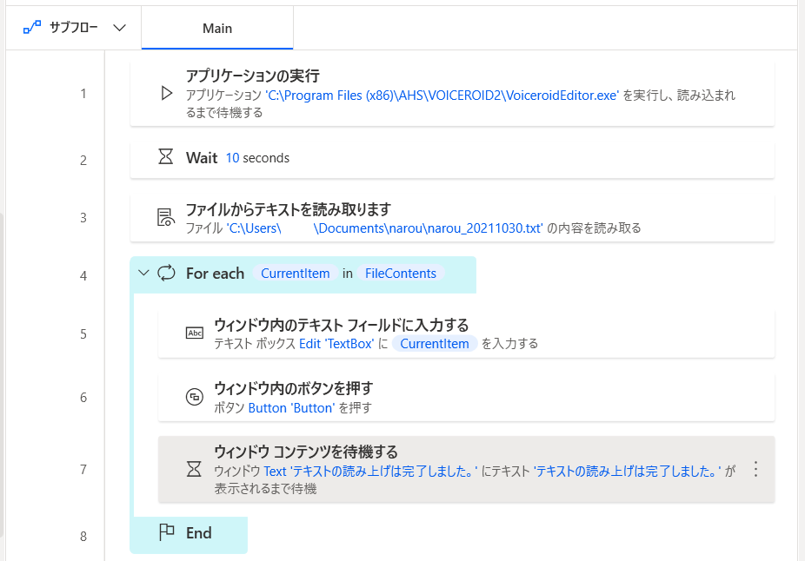Click the press-button action icon in step 6

(194, 396)
